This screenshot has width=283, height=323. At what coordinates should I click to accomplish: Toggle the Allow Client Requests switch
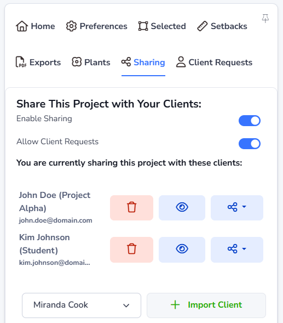click(250, 144)
